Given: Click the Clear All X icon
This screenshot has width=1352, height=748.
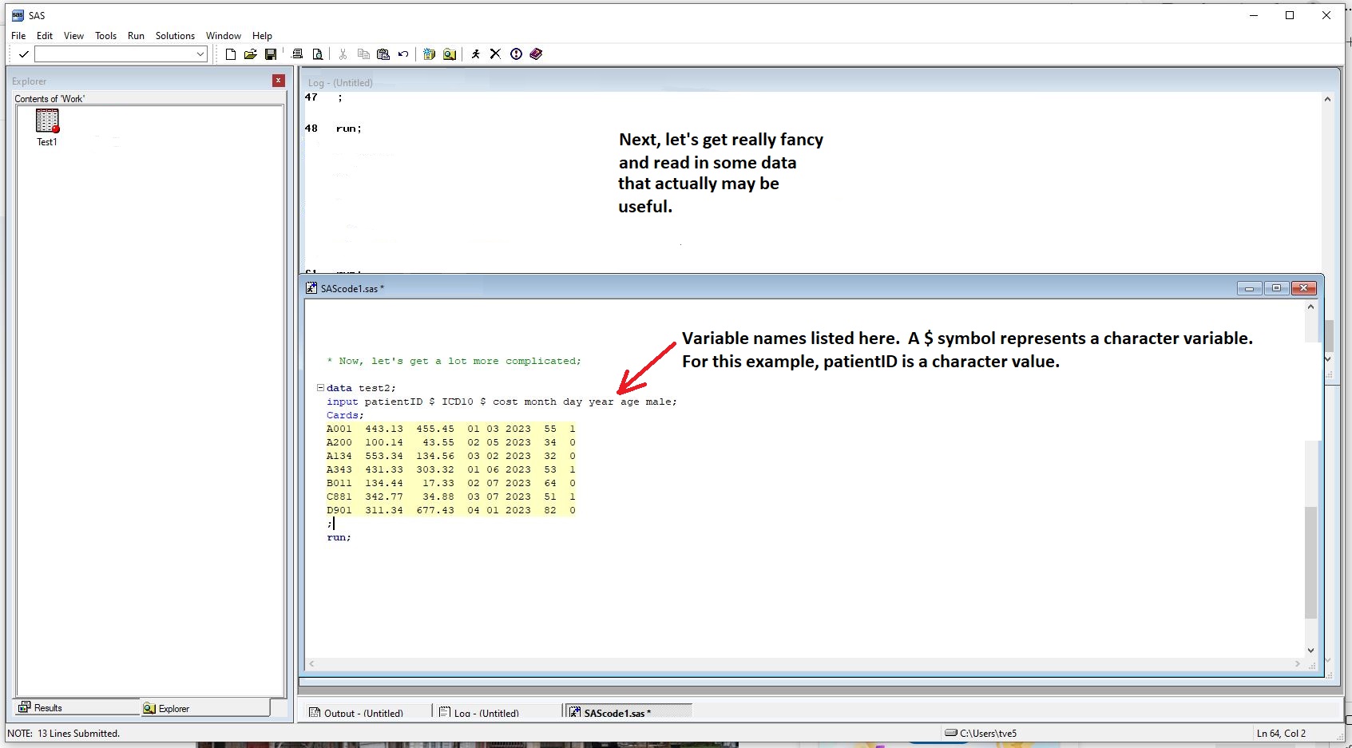Looking at the screenshot, I should tap(495, 54).
